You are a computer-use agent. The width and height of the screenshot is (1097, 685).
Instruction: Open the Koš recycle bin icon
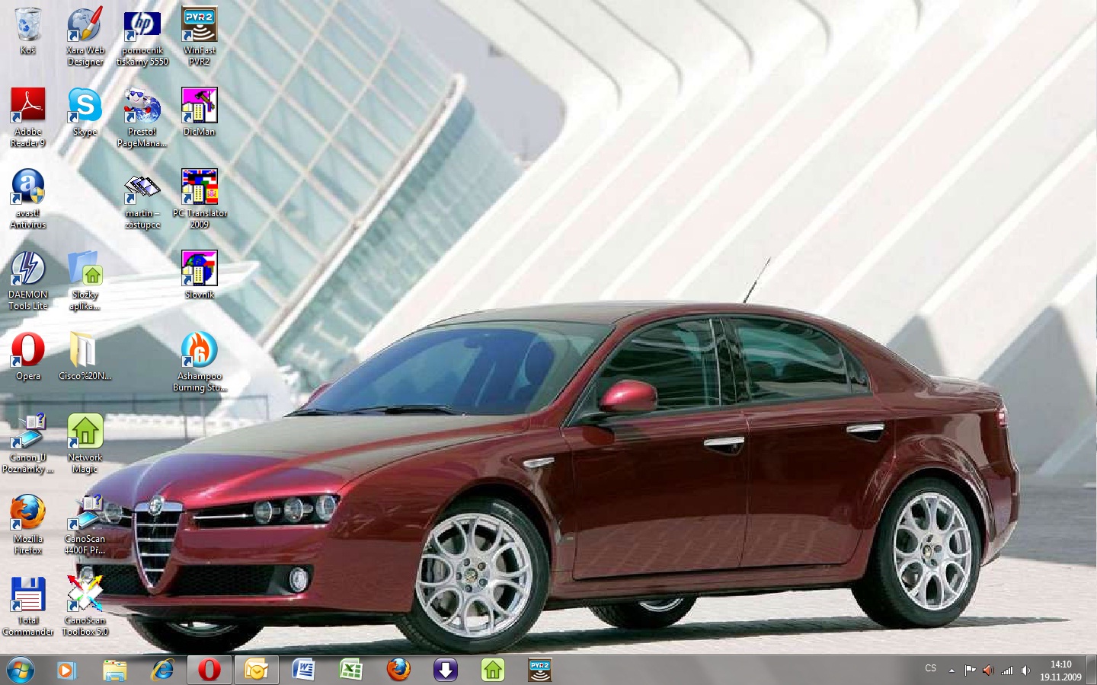tap(27, 26)
